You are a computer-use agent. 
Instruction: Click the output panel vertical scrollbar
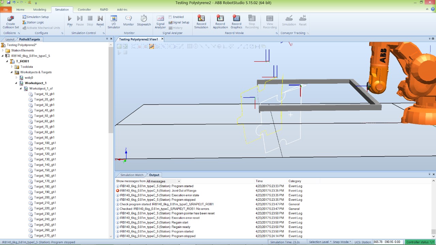433,208
